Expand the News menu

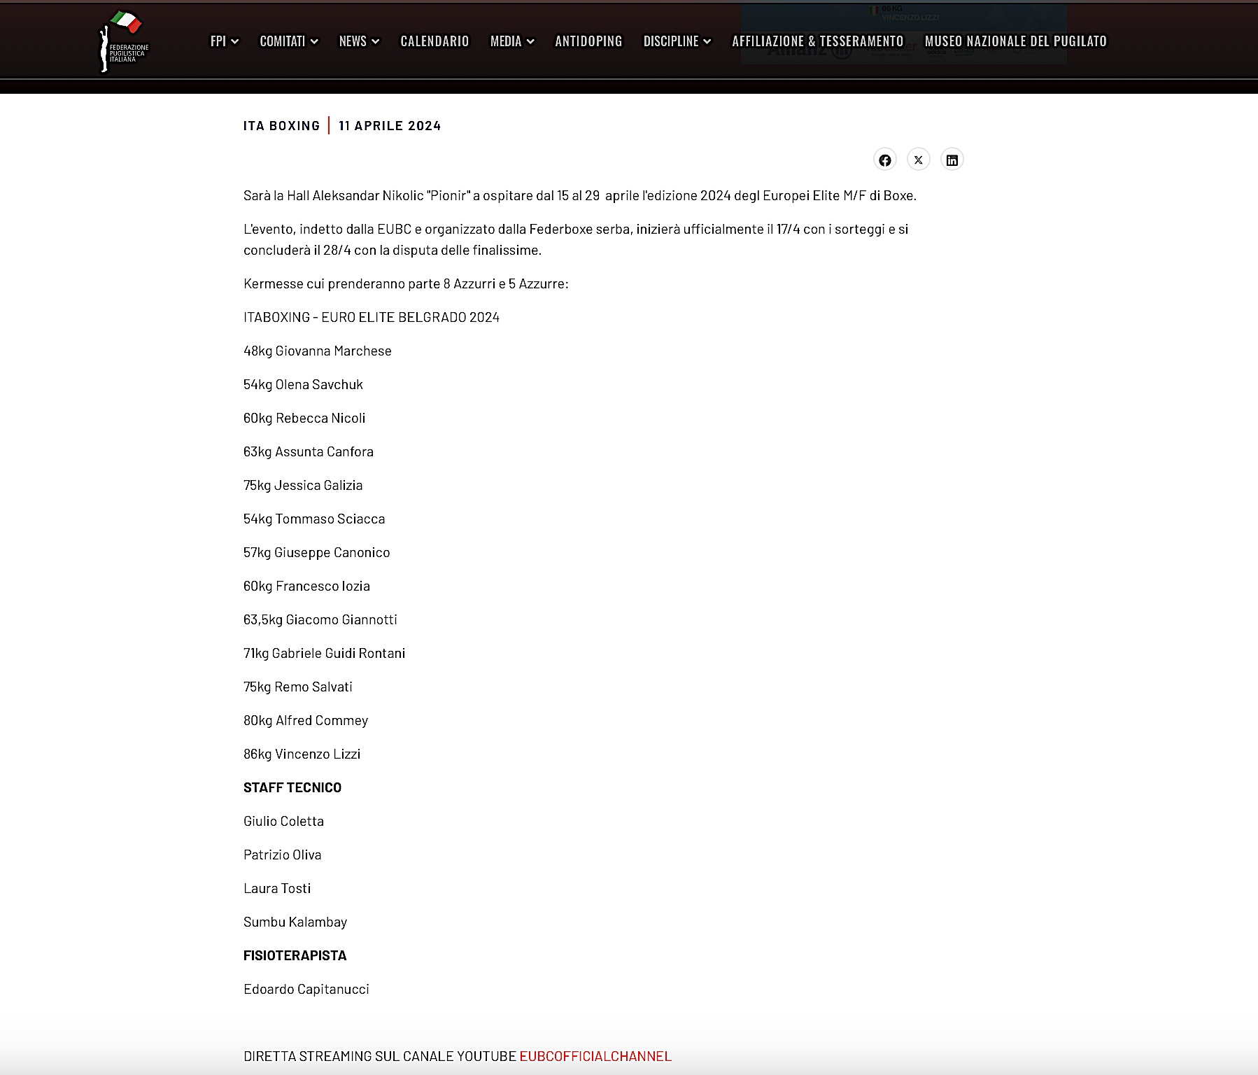[x=358, y=41]
